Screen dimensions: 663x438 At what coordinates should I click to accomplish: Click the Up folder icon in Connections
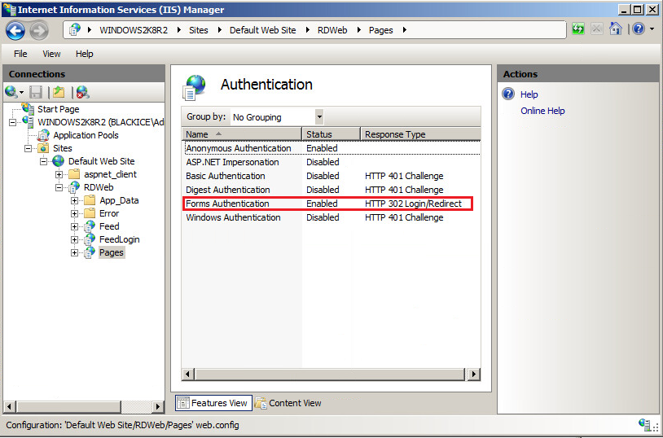[59, 92]
